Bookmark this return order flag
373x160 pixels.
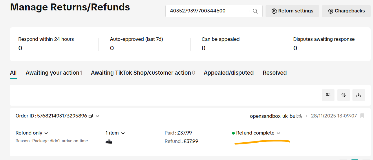(362, 116)
